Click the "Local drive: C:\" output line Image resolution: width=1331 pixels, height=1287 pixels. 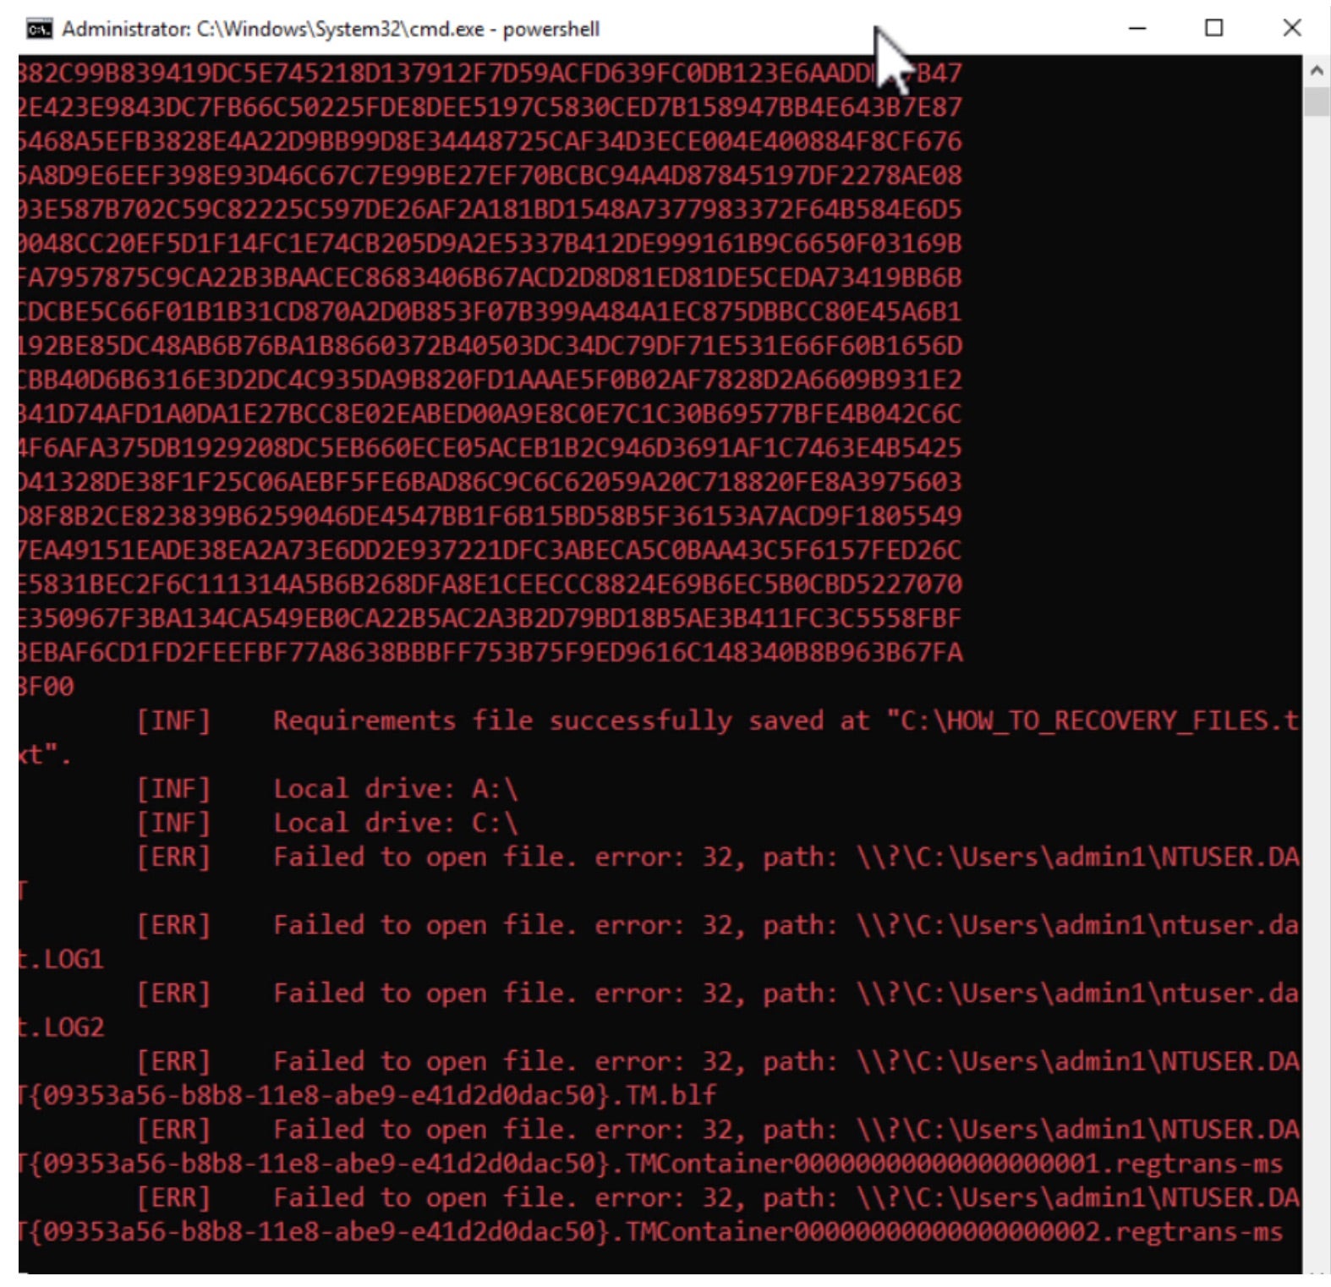point(394,823)
